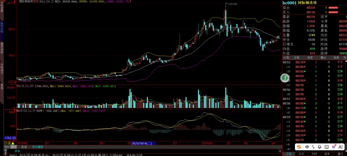Click the 最新 value 88220
This screenshot has height=156, width=347.
pyautogui.click(x=311, y=17)
